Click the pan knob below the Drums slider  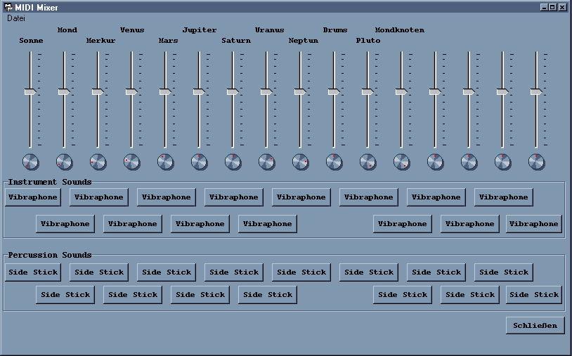[x=334, y=161]
